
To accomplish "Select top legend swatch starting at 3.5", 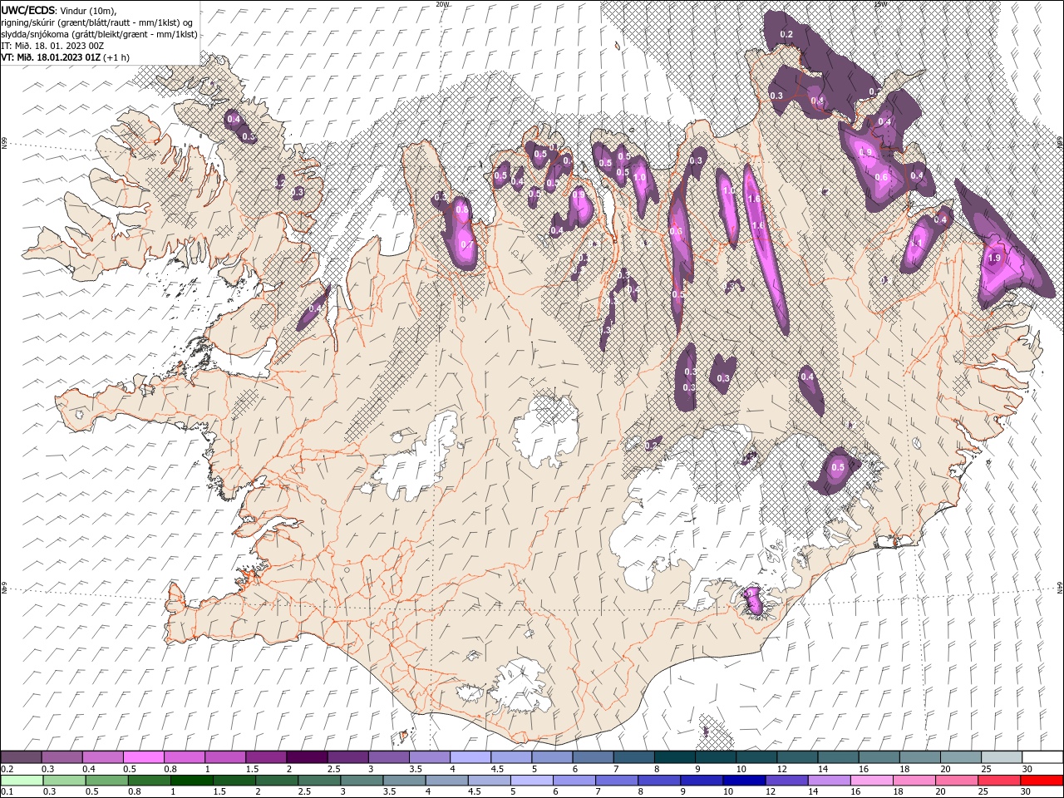I will pyautogui.click(x=429, y=757).
